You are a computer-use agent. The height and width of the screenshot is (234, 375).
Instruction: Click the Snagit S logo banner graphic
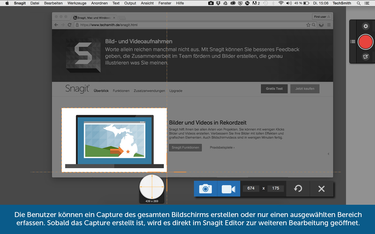pos(83,56)
